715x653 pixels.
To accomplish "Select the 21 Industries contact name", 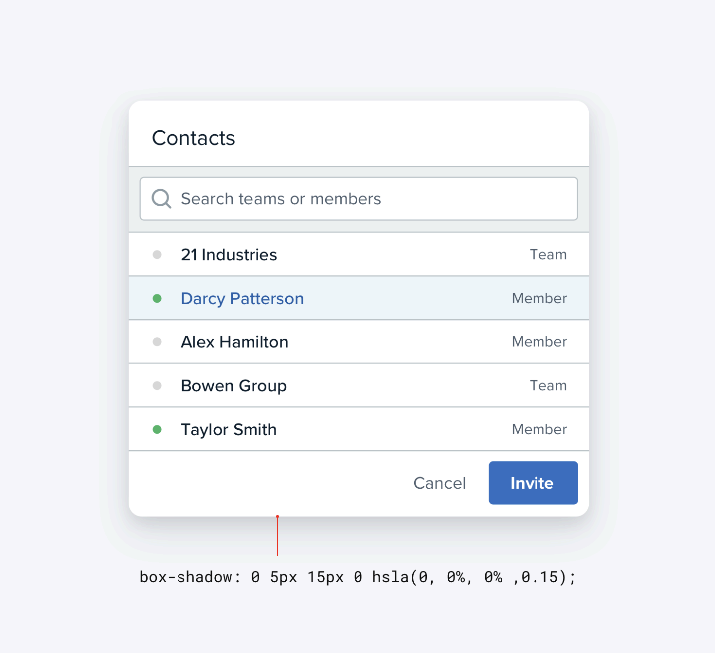I will coord(229,255).
